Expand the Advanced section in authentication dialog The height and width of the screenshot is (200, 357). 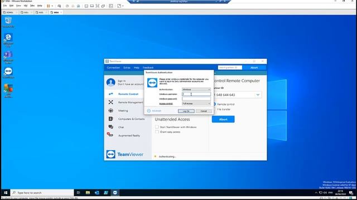point(154,111)
